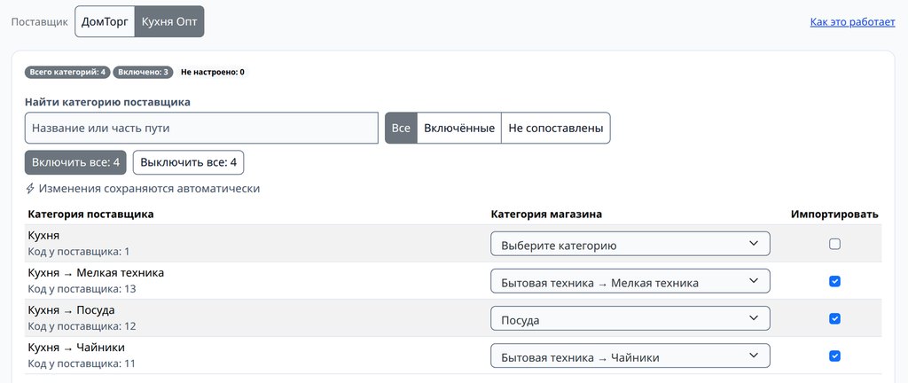908x383 pixels.
Task: Click the Изменения сохраняются автоматически text
Action: click(149, 189)
